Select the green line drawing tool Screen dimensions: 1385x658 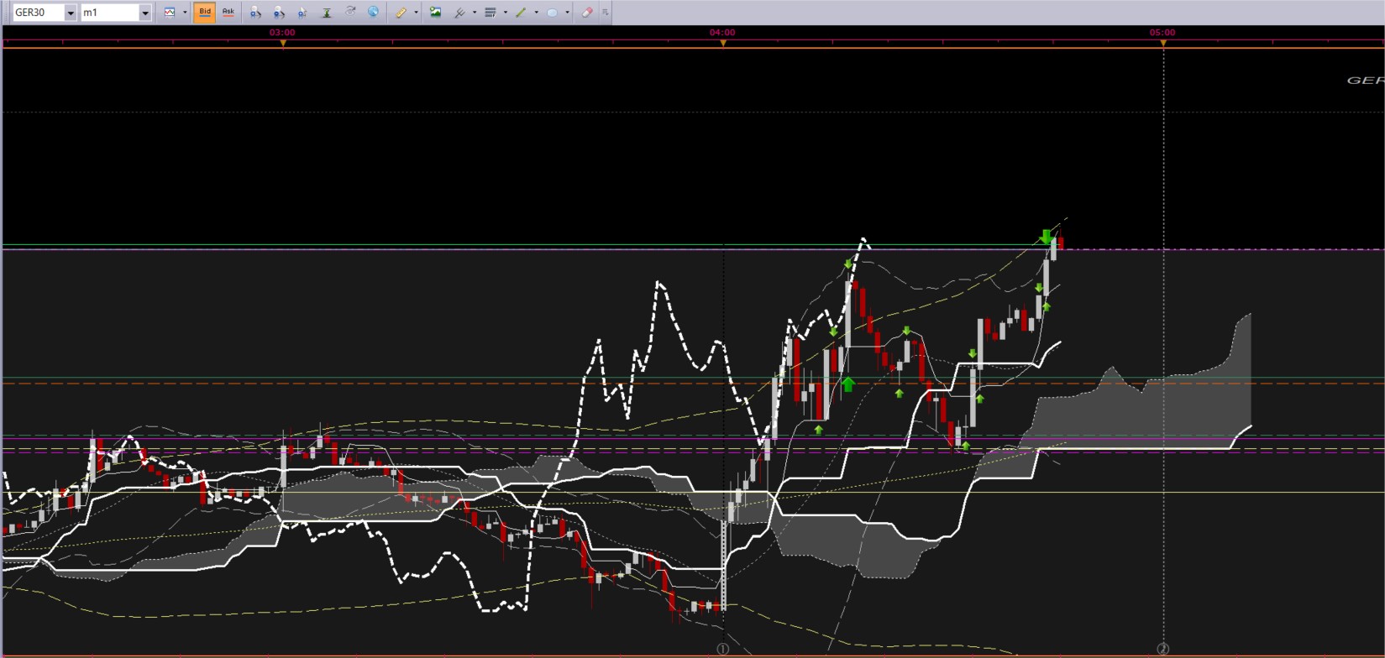(x=522, y=13)
